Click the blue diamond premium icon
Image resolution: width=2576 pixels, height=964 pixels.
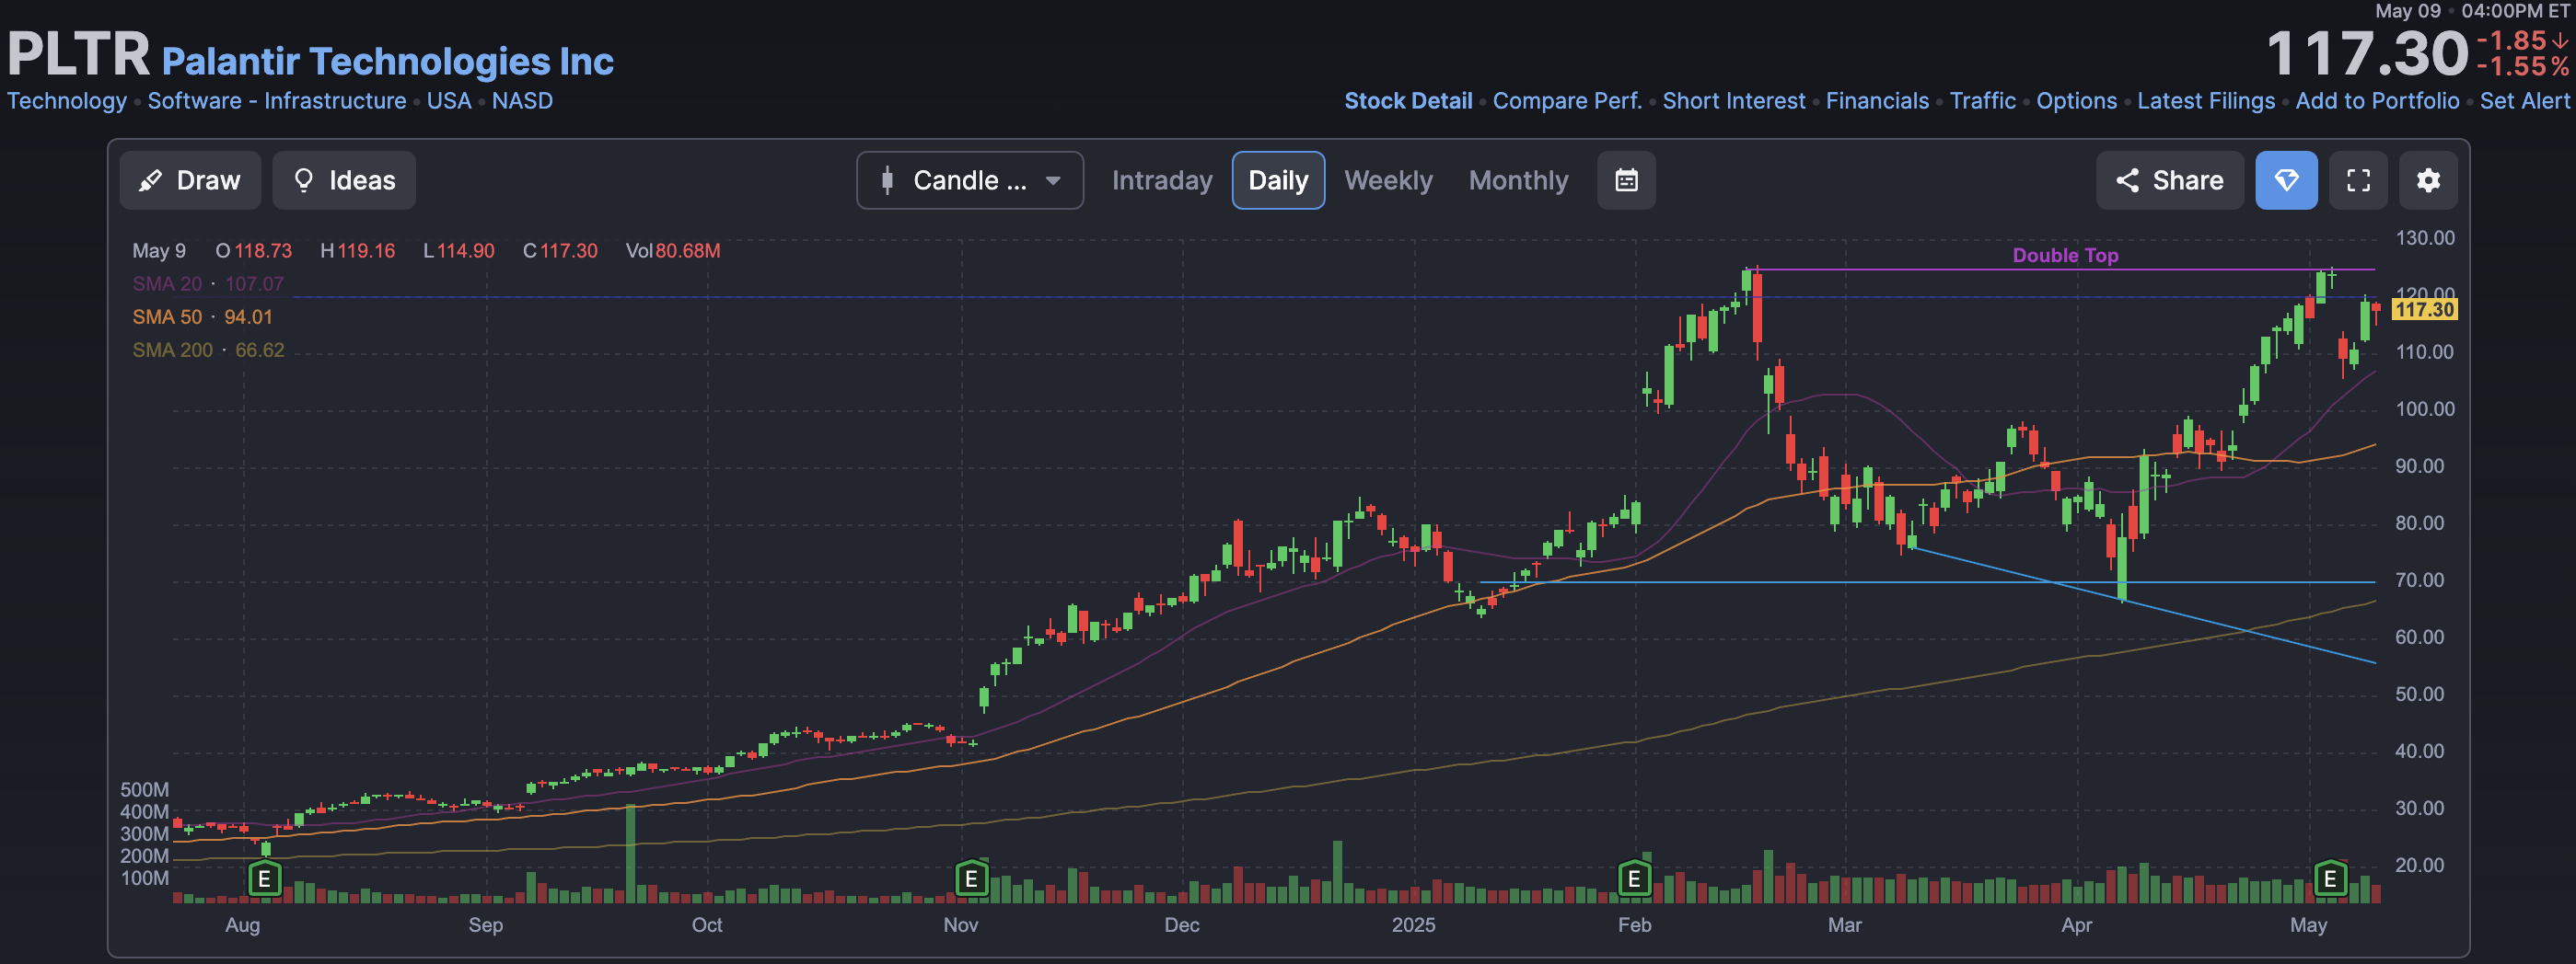coord(2286,181)
